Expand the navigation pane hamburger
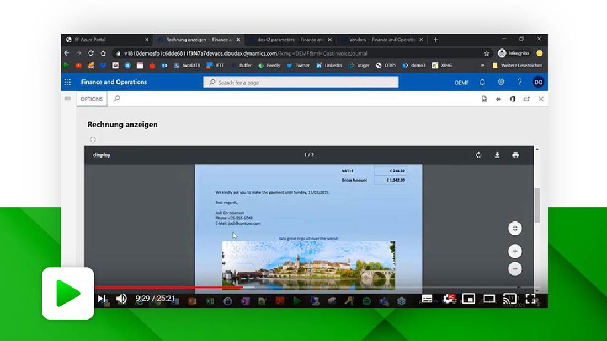This screenshot has height=341, width=607. tap(67, 99)
